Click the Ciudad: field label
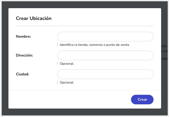This screenshot has width=169, height=117. click(x=22, y=74)
